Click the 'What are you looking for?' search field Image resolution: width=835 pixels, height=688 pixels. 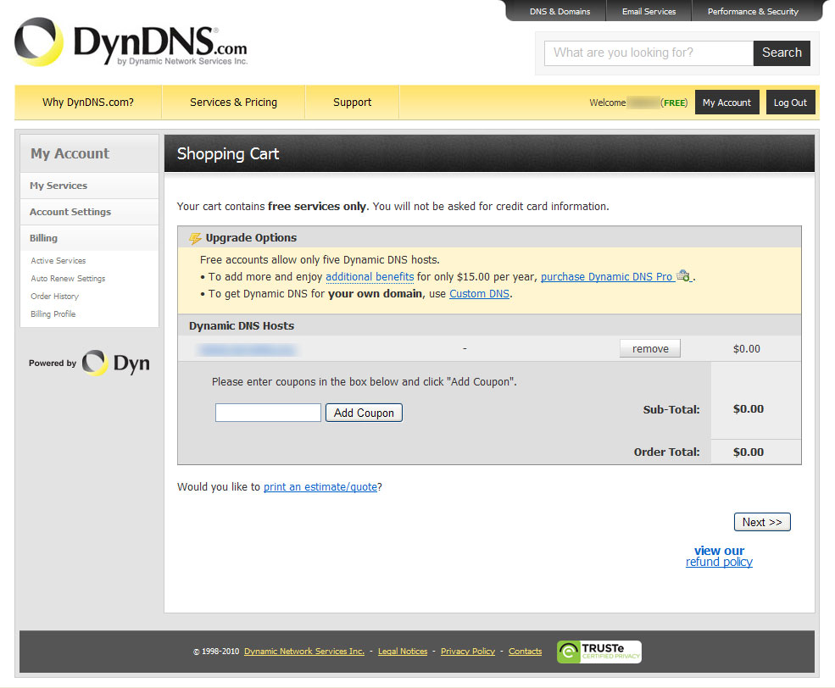(x=649, y=53)
